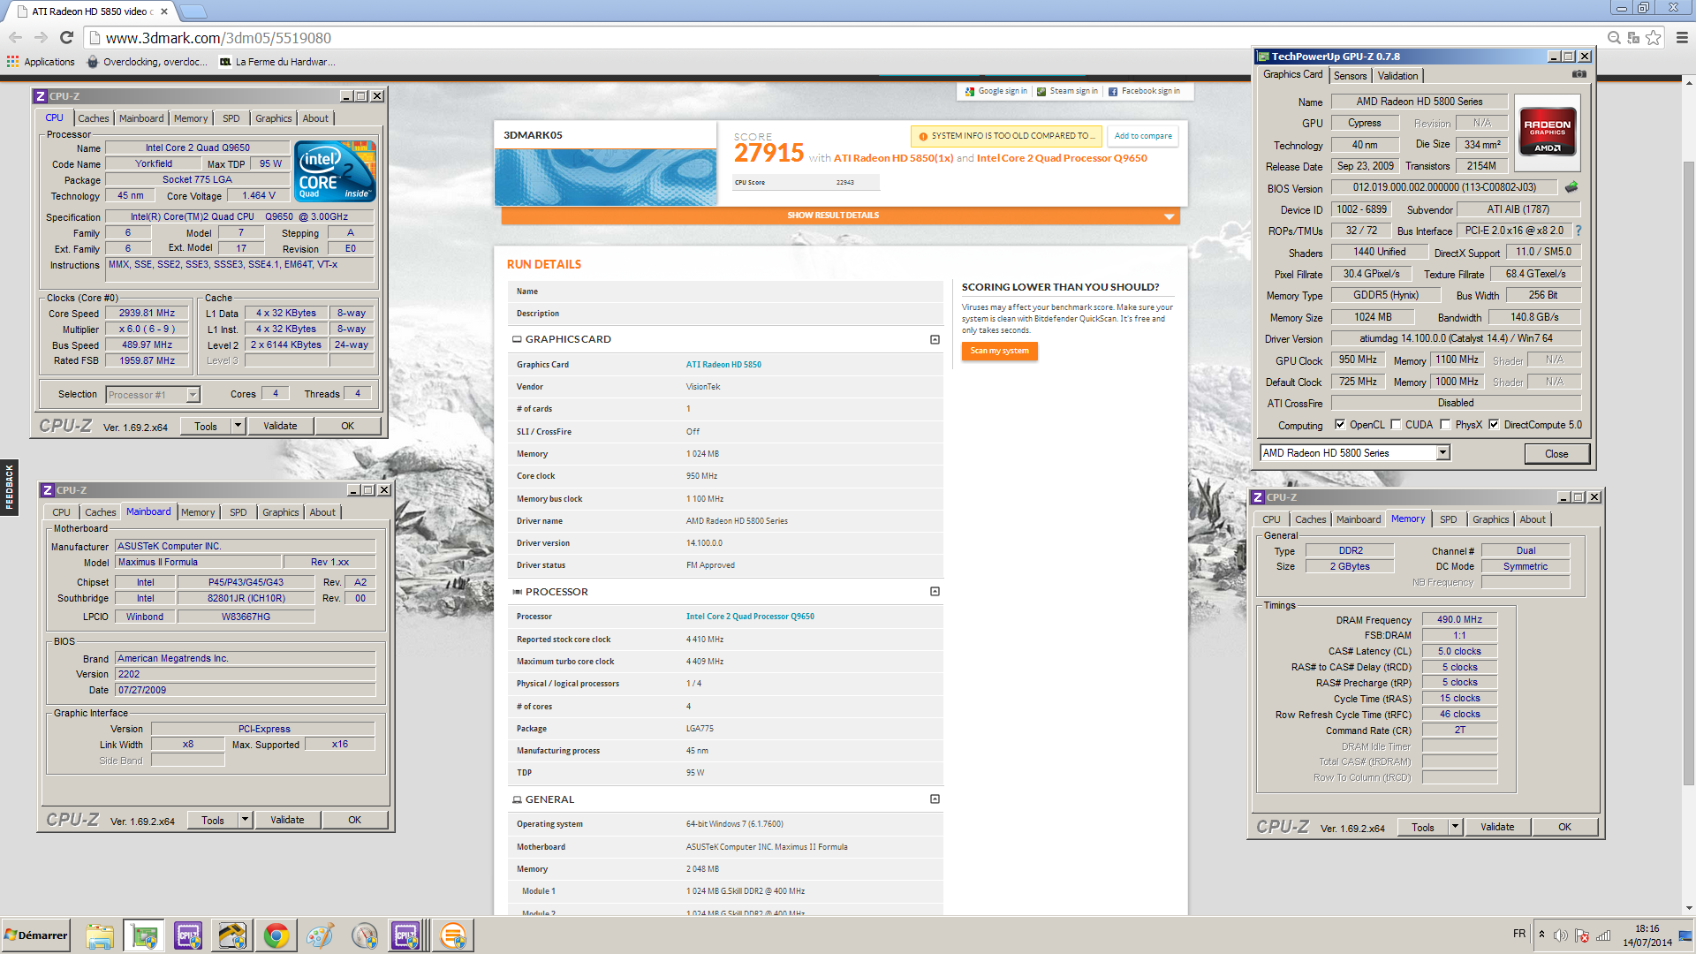Click Add to compare button

pos(1143,136)
